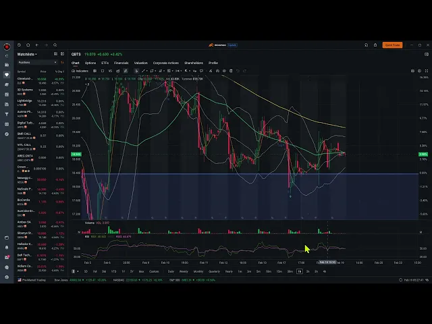This screenshot has width=432, height=324.
Task: Switch to the Shareholders tab
Action: point(194,63)
